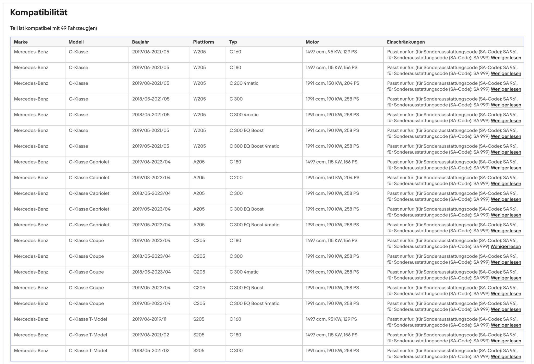Click the 'Kompatibilität' heading

(x=39, y=13)
